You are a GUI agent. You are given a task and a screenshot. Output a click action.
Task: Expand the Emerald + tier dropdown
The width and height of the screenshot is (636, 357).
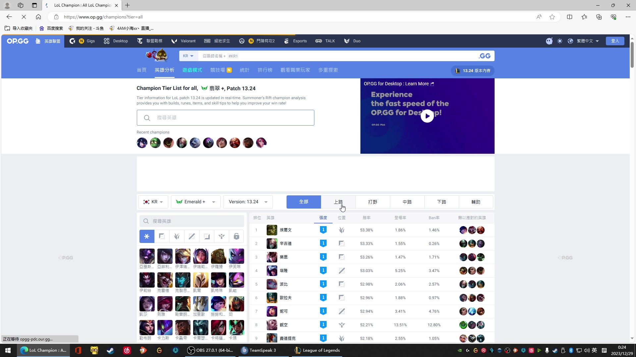coord(195,202)
